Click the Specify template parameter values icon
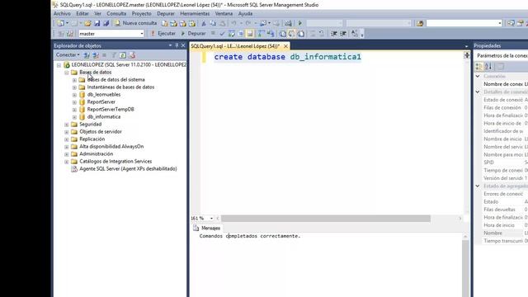The image size is (528, 297). pyautogui.click(x=354, y=33)
